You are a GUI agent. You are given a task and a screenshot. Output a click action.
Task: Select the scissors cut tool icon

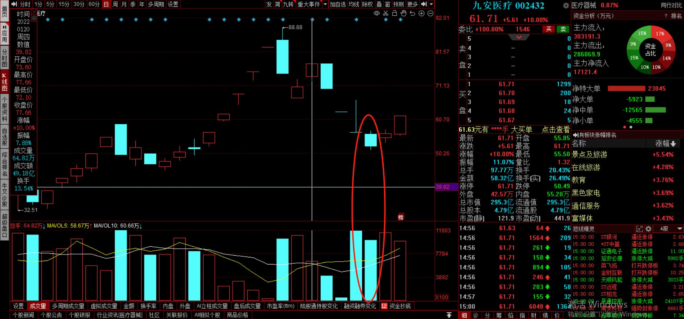[x=385, y=14]
